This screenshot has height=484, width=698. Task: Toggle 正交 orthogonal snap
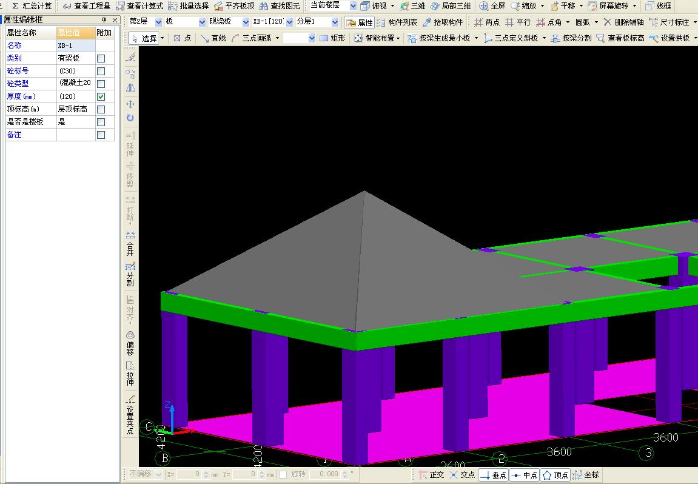pyautogui.click(x=432, y=475)
